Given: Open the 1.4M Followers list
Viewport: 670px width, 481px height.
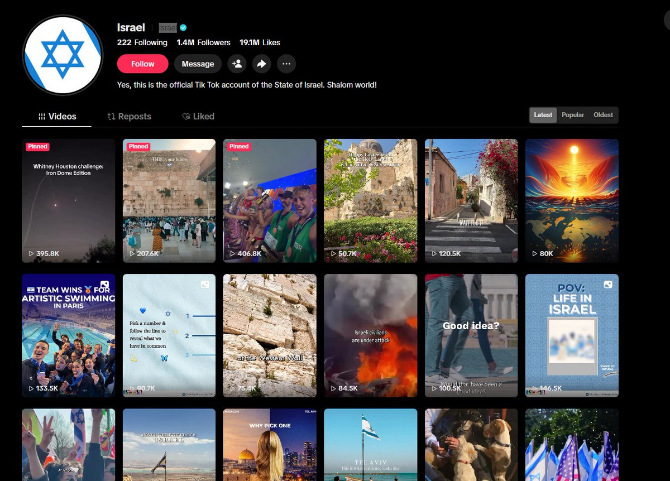Looking at the screenshot, I should (x=204, y=42).
